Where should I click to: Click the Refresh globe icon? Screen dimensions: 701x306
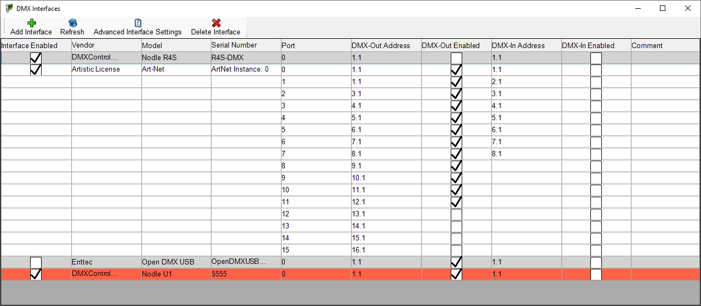coord(72,23)
